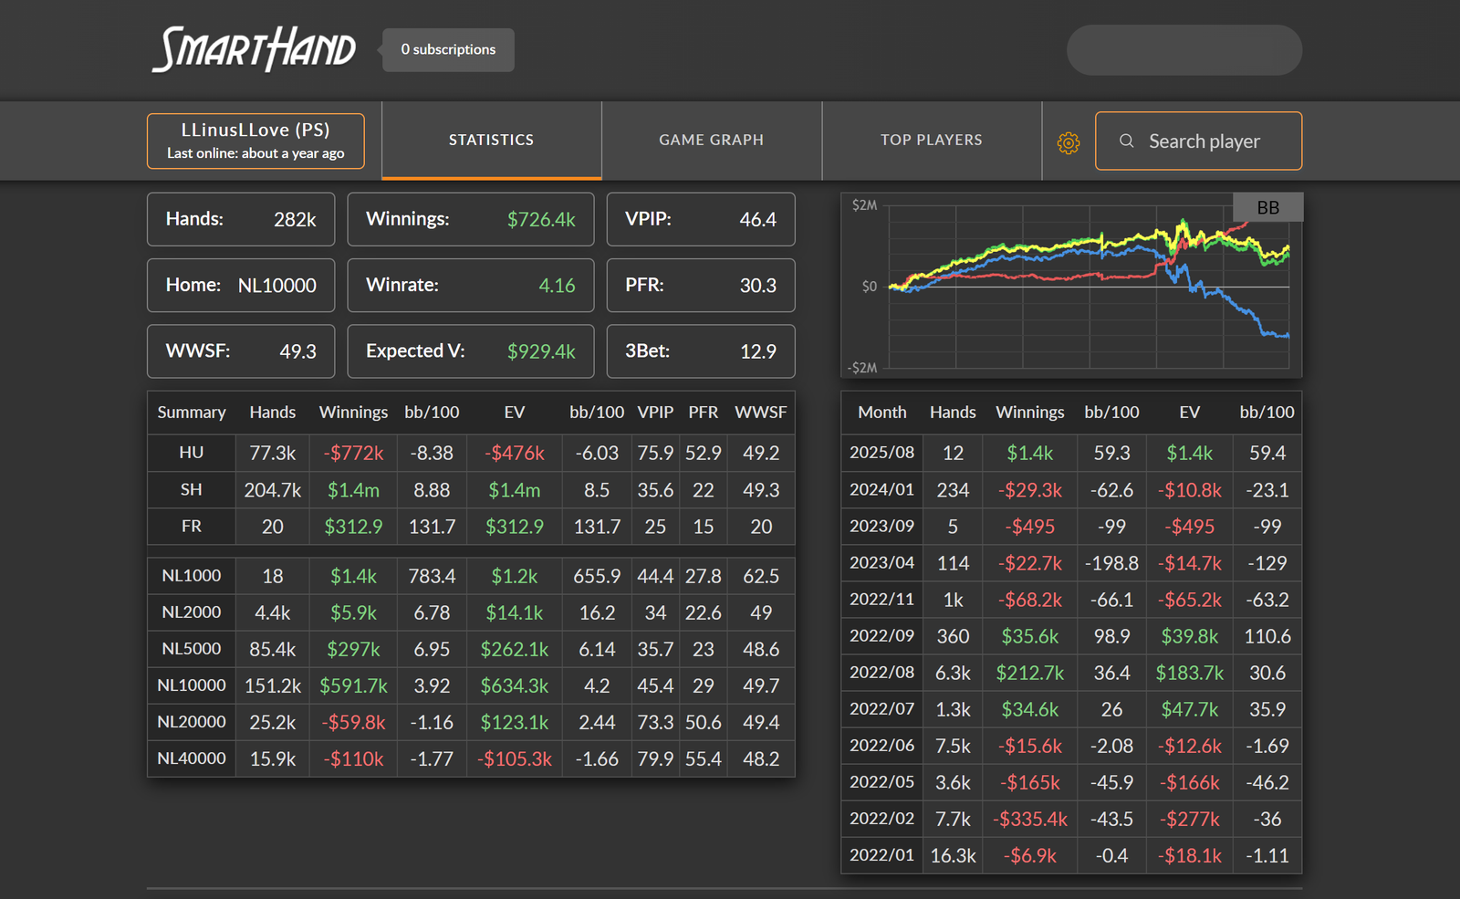Click the Summary column header

(x=192, y=413)
